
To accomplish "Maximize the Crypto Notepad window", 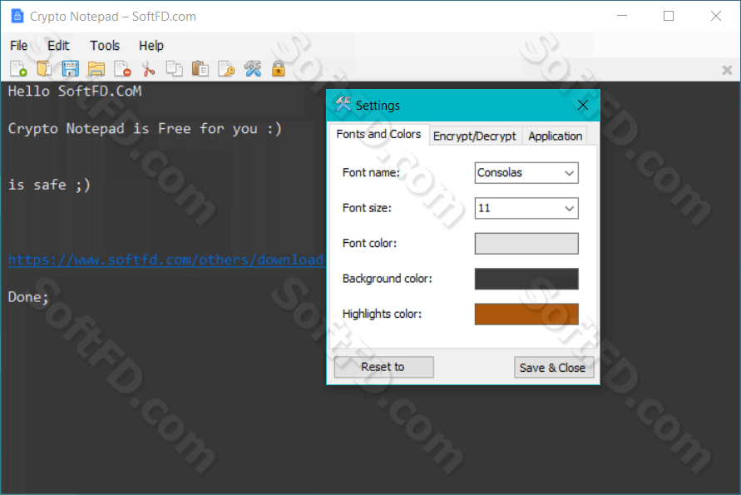I will tap(668, 16).
